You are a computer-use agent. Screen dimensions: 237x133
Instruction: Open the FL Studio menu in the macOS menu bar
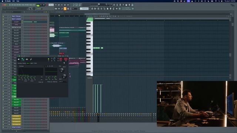pos(8,1)
